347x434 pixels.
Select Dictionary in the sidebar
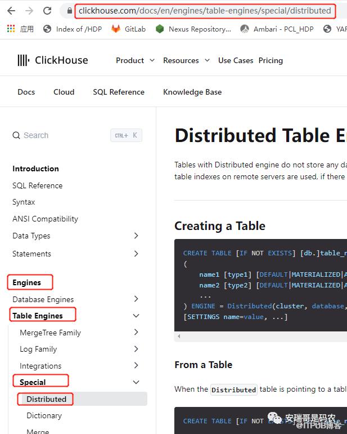tap(44, 415)
